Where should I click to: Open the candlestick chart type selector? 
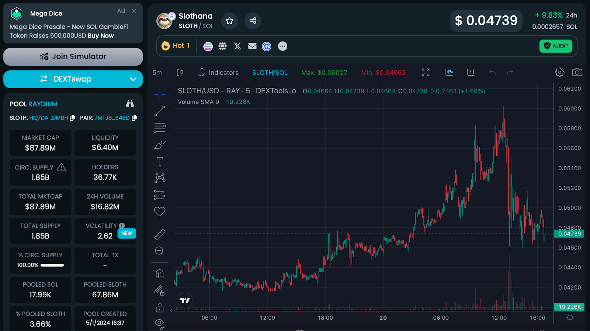pos(180,72)
